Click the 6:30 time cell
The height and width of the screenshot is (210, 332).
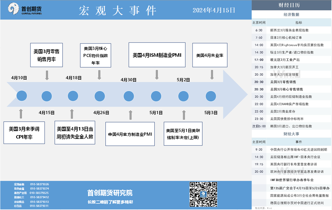pyautogui.click(x=259, y=30)
